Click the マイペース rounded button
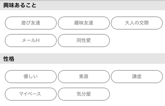Screen dimensions: 165x106 31,94
